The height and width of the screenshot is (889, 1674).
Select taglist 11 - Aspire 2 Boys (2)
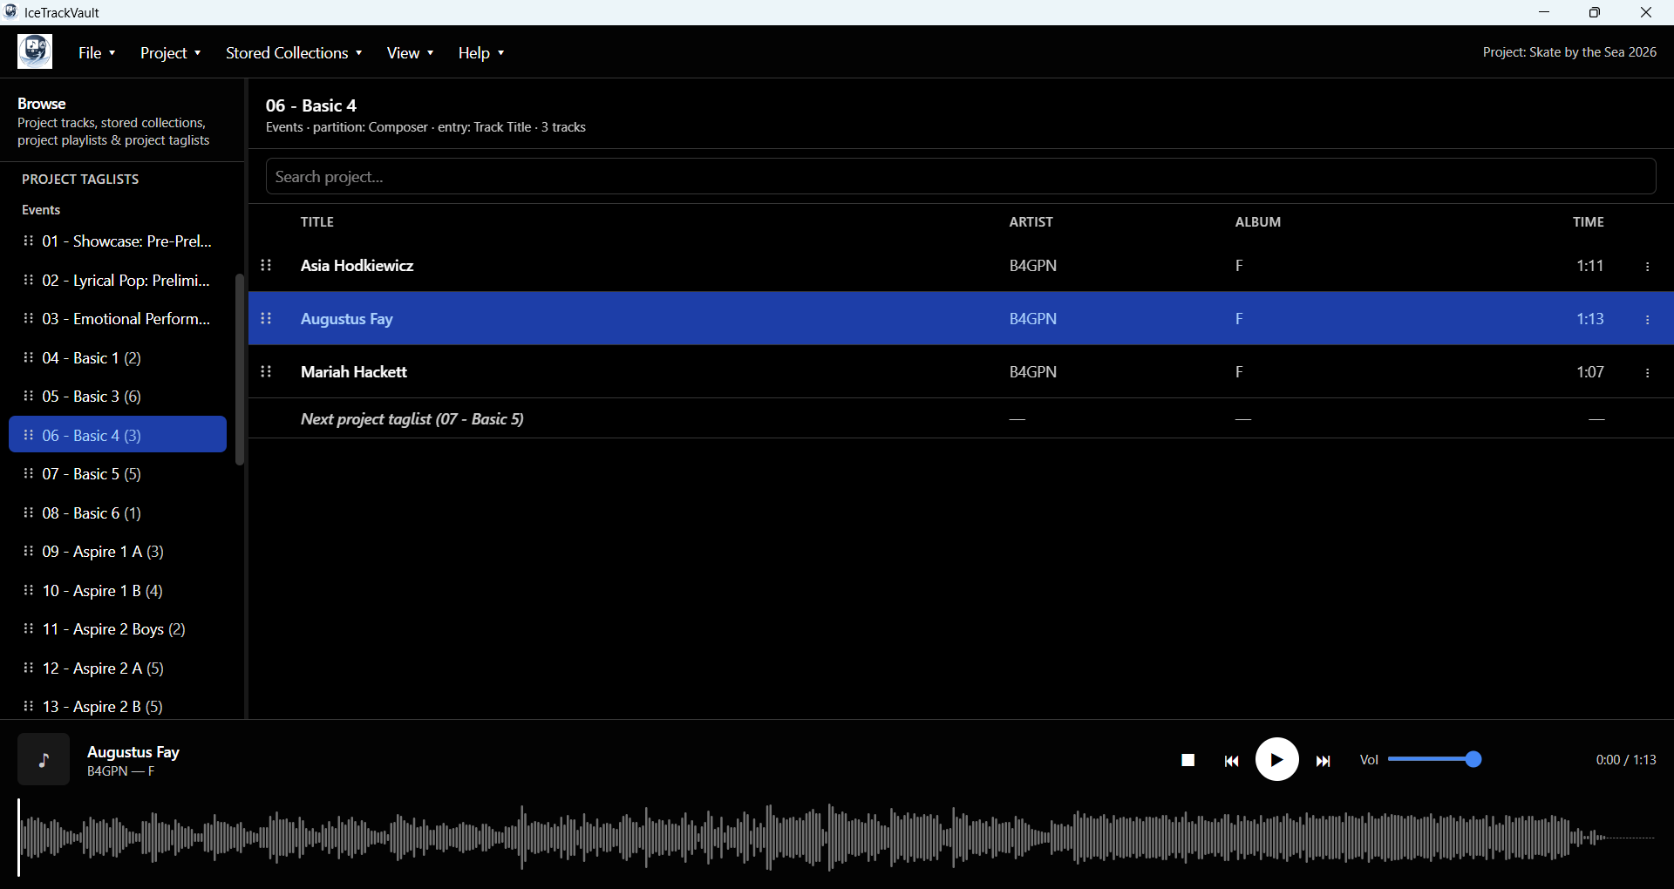118,629
